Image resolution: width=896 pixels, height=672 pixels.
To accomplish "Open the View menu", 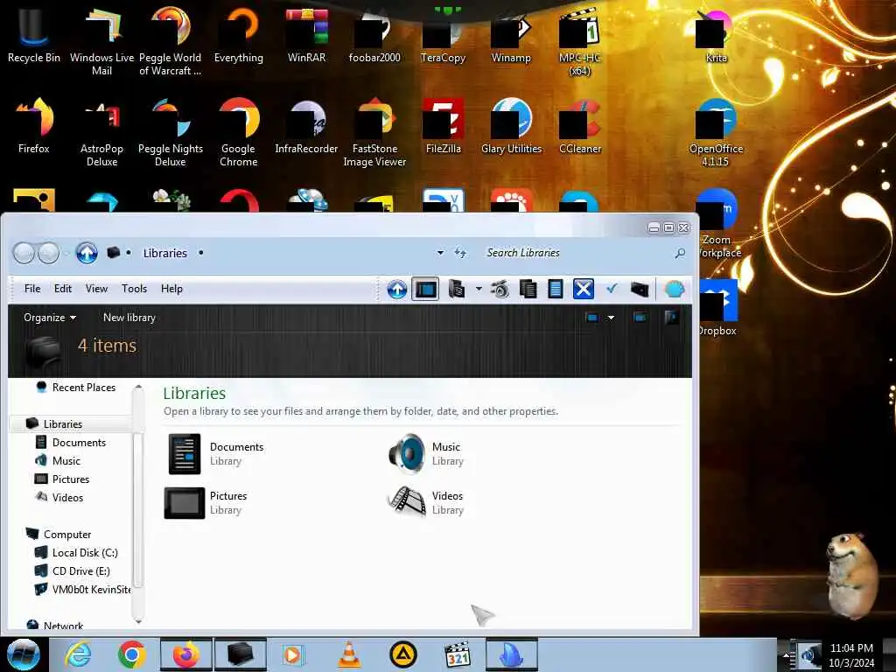I will tap(96, 289).
